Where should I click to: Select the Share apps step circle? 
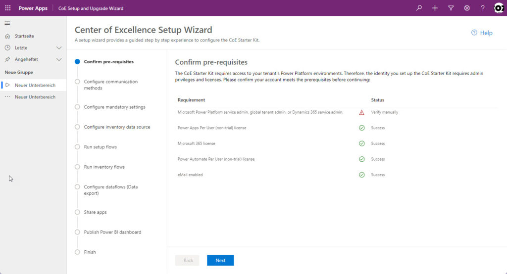(77, 212)
